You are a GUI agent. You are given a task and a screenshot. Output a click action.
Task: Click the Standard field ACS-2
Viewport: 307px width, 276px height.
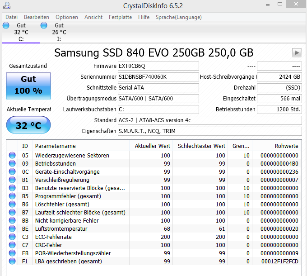click(209, 120)
